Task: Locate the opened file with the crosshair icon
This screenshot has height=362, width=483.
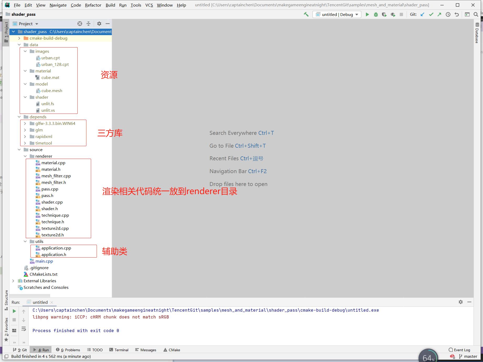Action: coord(80,24)
